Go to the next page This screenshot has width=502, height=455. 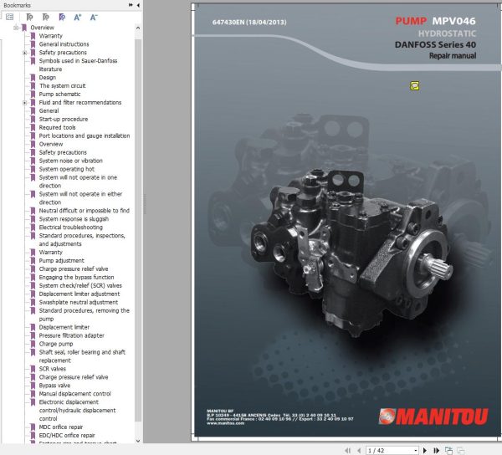[425, 450]
